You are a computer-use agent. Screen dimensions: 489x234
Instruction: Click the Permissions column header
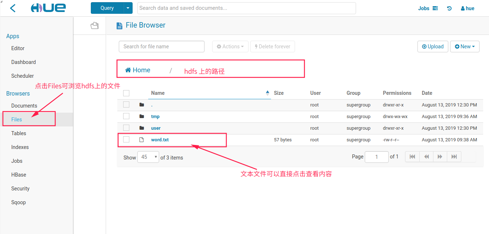[x=397, y=93]
